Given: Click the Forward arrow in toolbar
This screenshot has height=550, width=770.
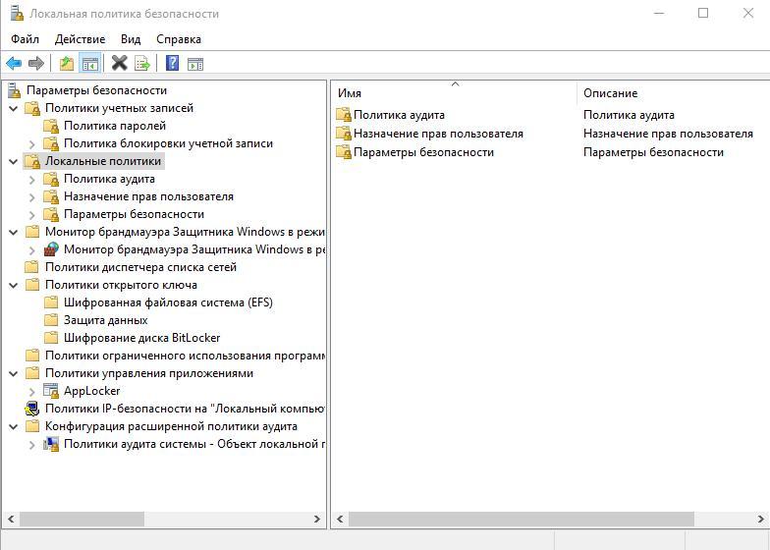Looking at the screenshot, I should pyautogui.click(x=36, y=64).
